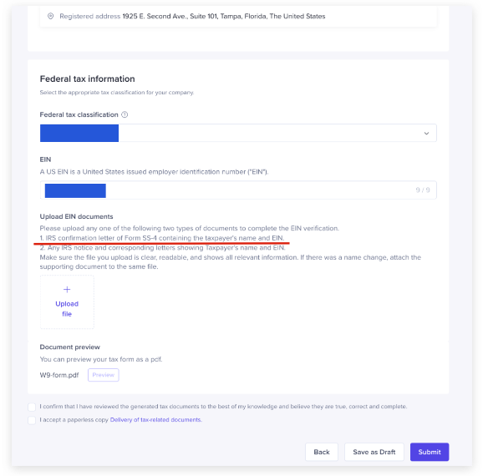483x476 pixels.
Task: Submit the federal tax information form
Action: [x=430, y=452]
